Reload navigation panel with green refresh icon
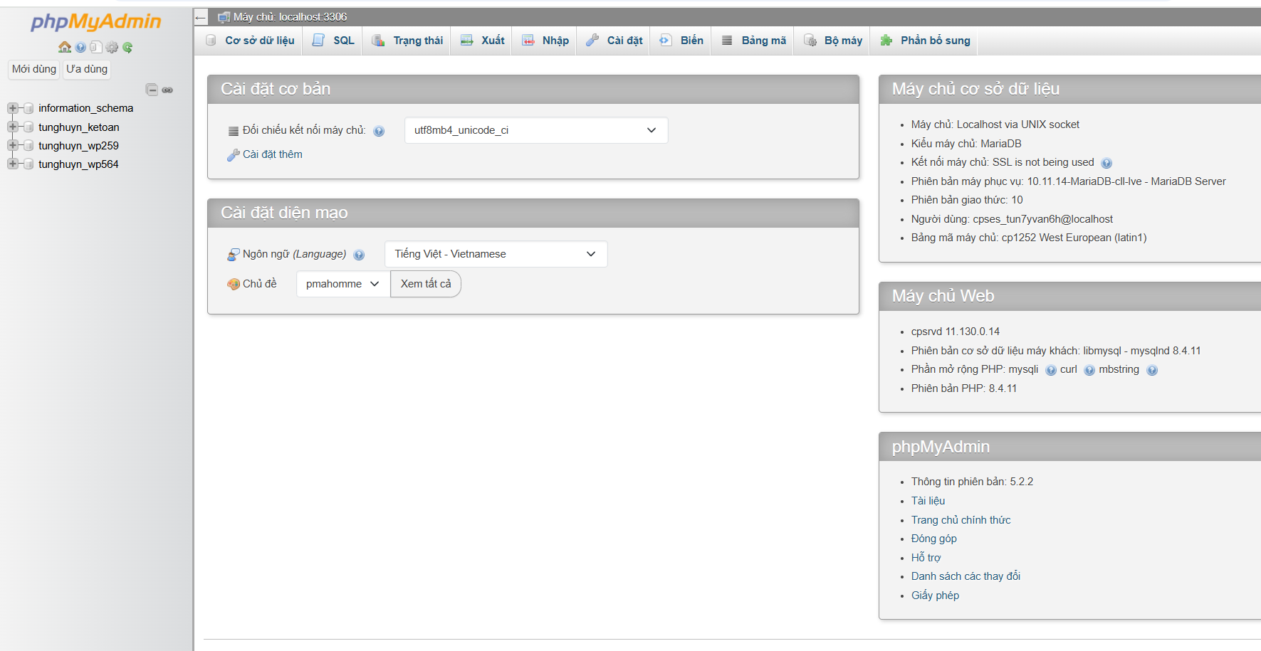 click(x=127, y=48)
